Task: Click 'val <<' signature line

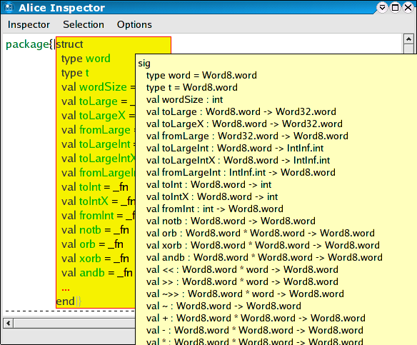Action: click(x=242, y=270)
